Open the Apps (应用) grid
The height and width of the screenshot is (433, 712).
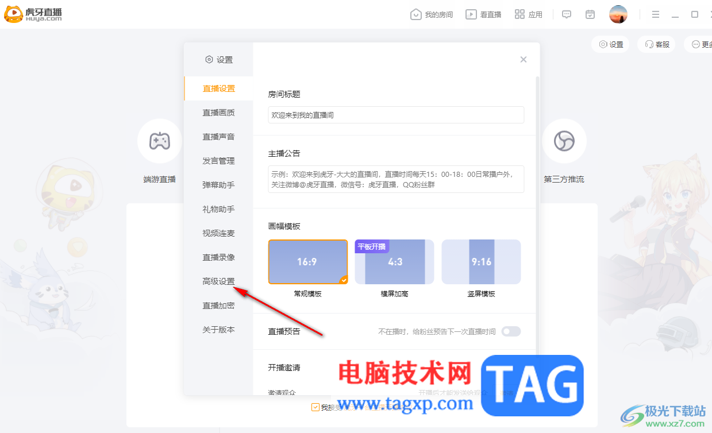[528, 14]
